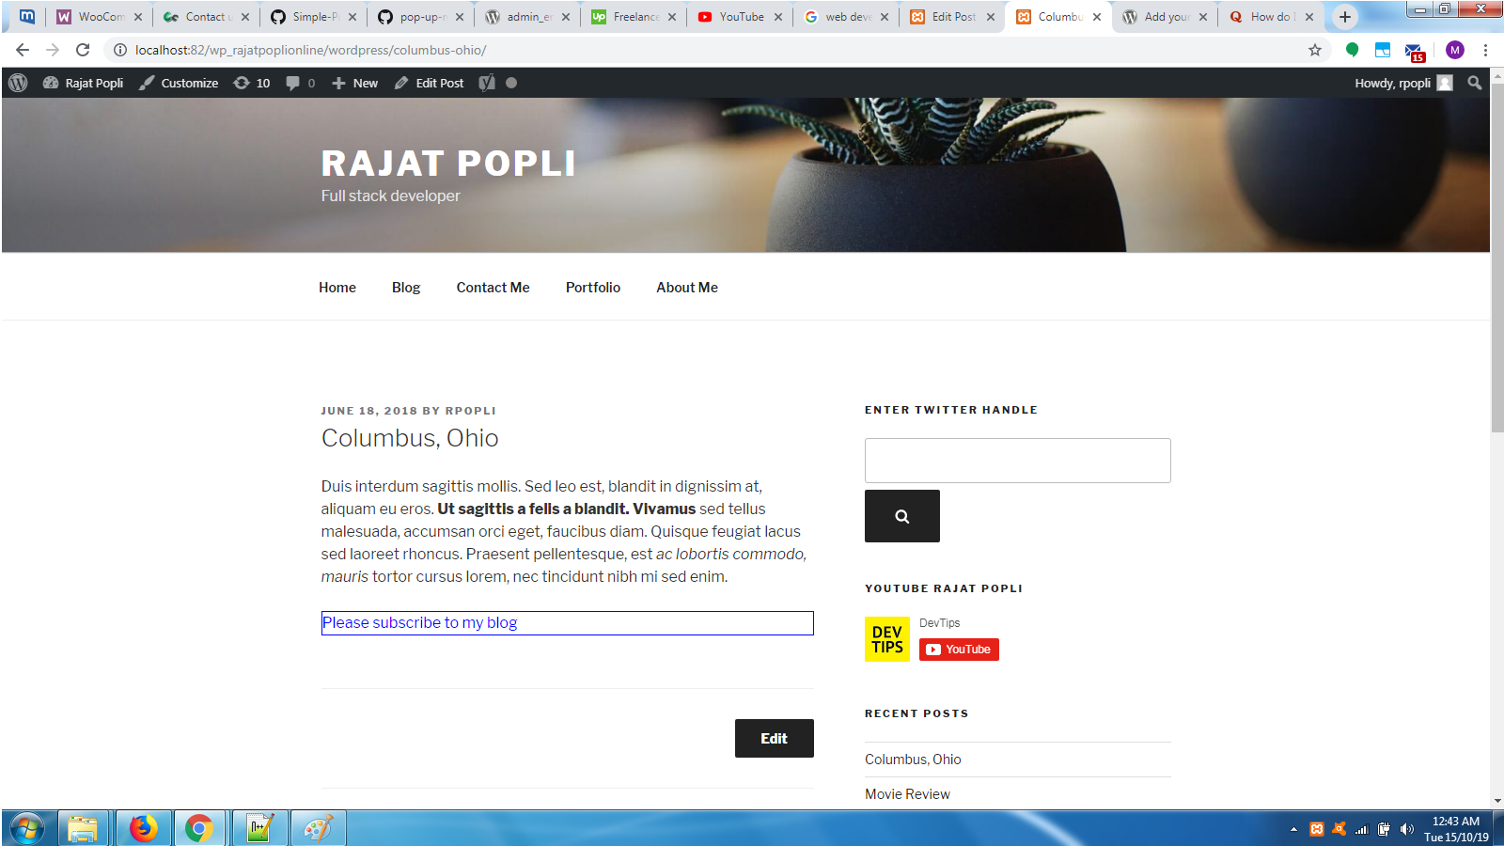The width and height of the screenshot is (1504, 846).
Task: Open Firefox from the Windows taskbar
Action: (x=144, y=828)
